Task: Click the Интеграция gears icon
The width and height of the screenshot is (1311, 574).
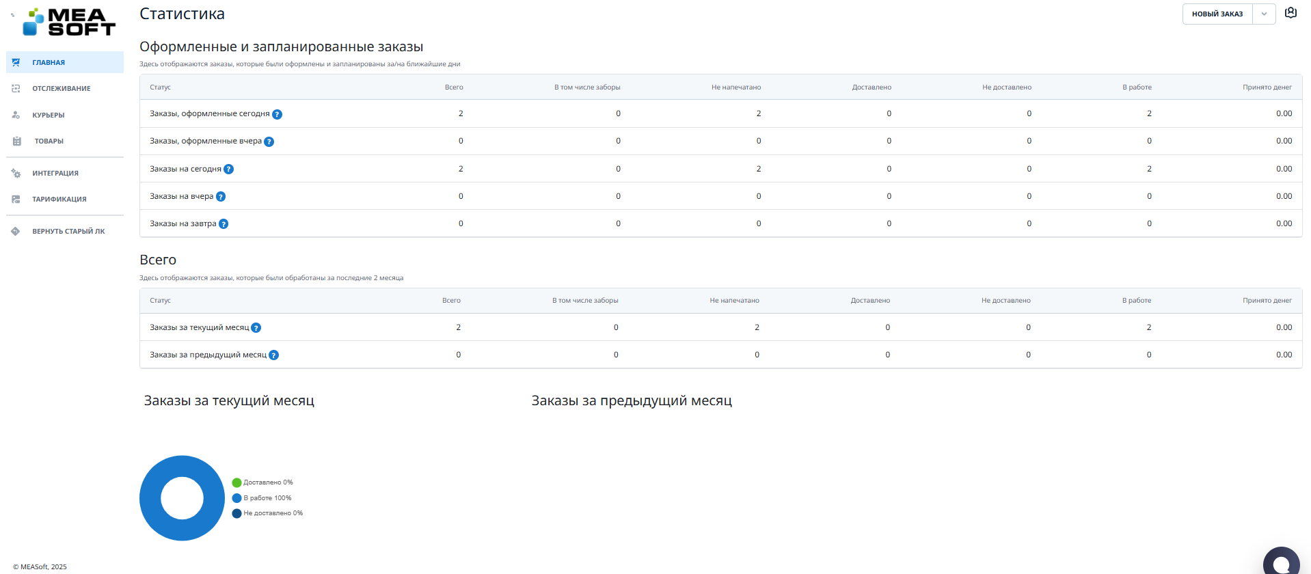Action: (x=16, y=174)
